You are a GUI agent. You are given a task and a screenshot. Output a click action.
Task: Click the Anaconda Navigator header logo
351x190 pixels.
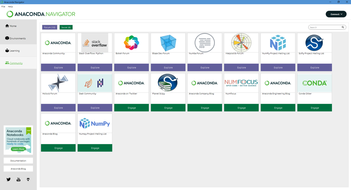pos(41,14)
